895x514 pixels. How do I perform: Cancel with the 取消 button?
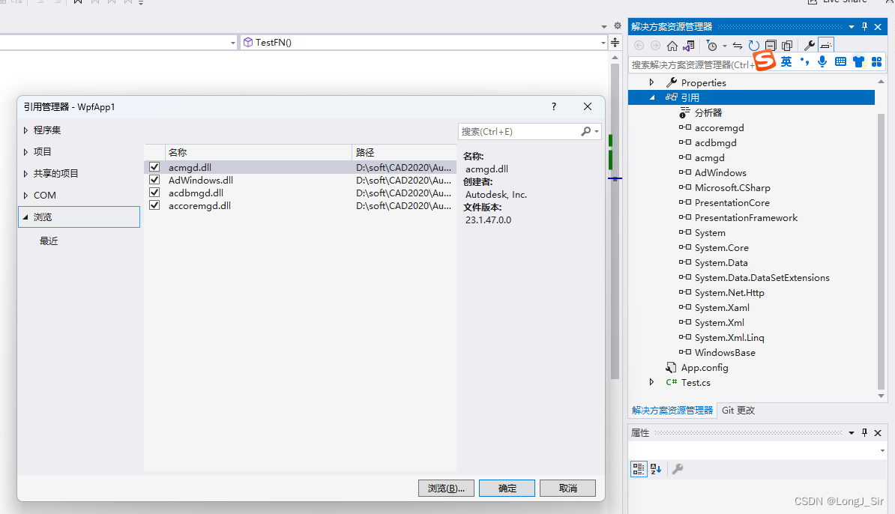[x=567, y=489]
